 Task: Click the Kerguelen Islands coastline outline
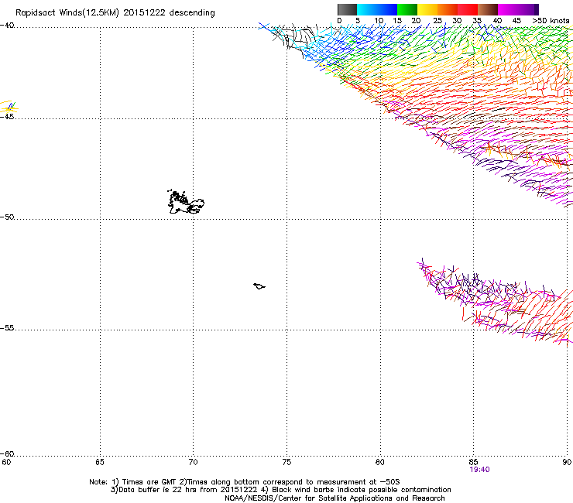pos(186,202)
